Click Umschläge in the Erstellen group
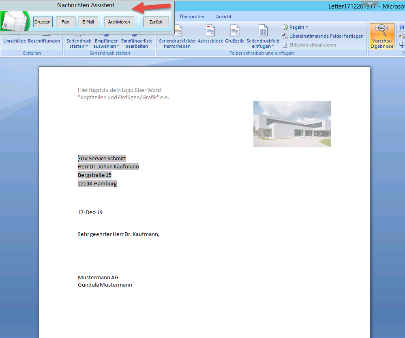Screen dimensions: 405x338 click(15, 41)
